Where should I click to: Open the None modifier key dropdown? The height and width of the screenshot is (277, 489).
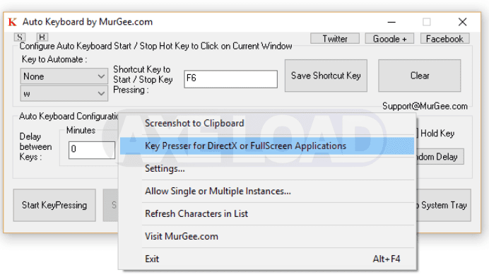pos(64,76)
